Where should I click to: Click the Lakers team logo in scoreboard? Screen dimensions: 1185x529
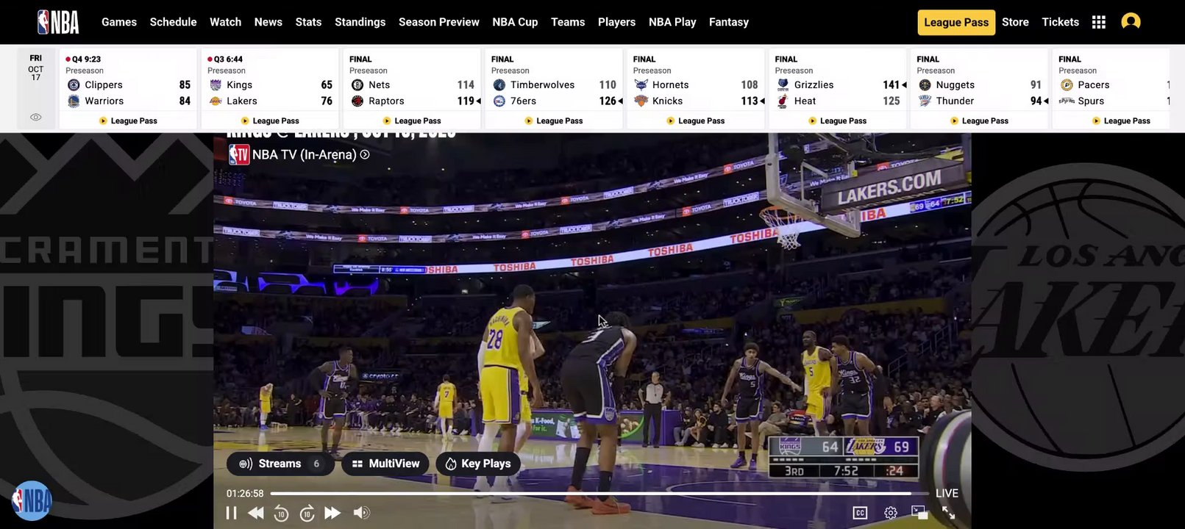216,101
